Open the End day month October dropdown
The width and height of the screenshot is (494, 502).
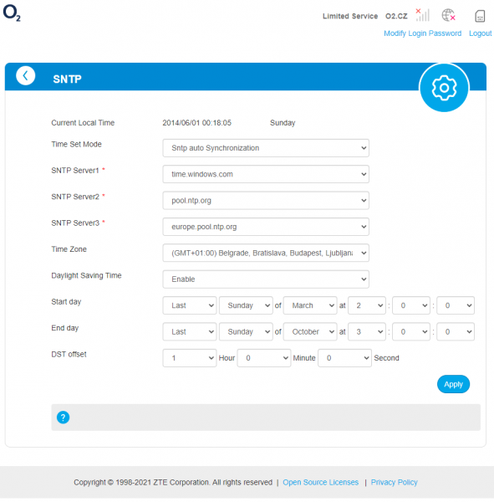tap(310, 331)
